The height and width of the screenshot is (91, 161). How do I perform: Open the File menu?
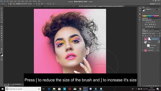tap(5, 1)
